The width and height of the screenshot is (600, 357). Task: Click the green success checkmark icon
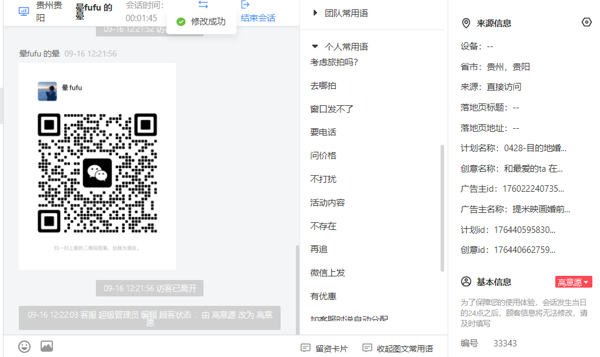pos(181,22)
